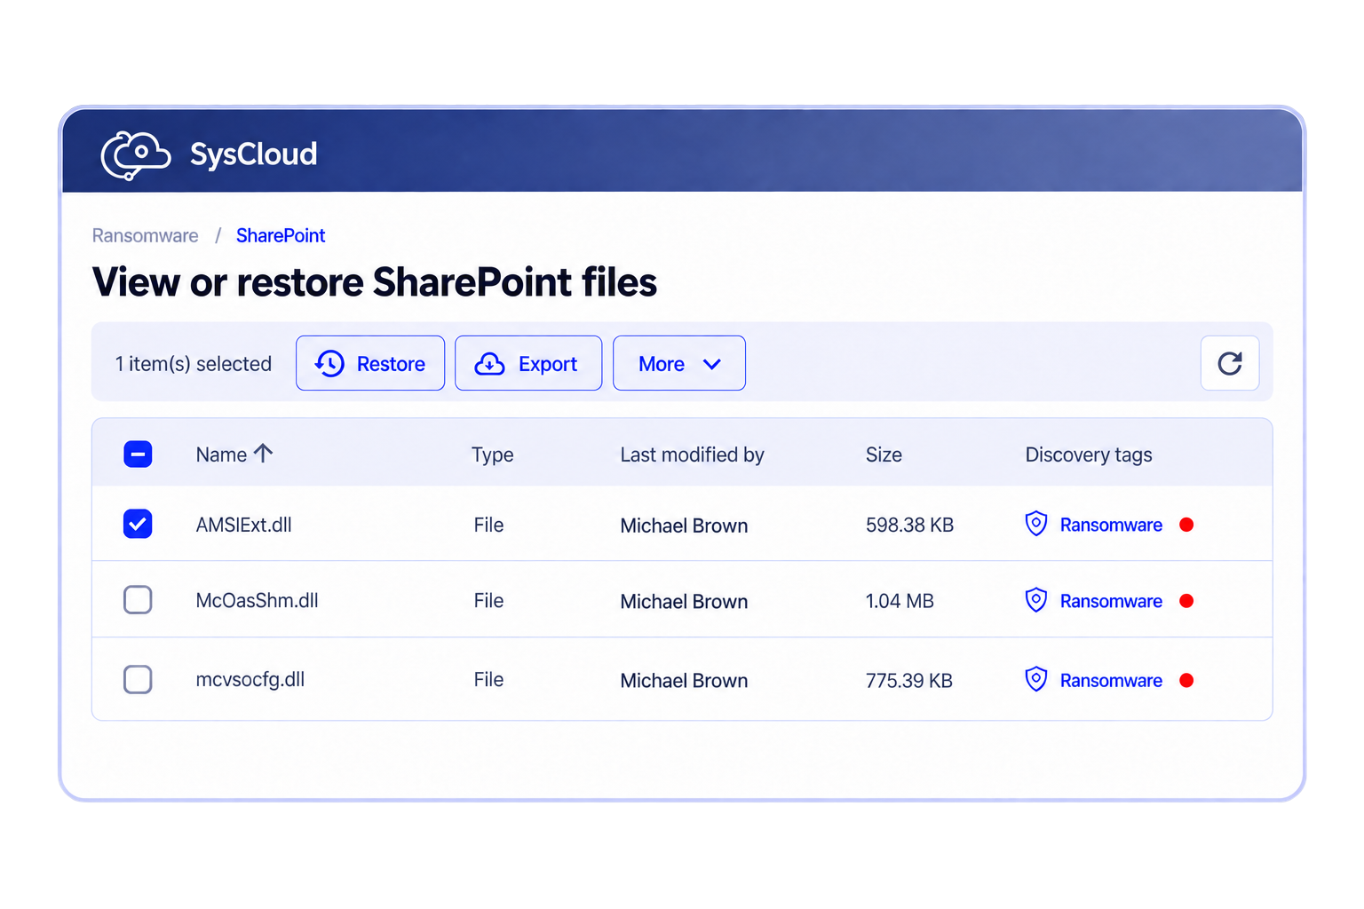This screenshot has height=909, width=1364.
Task: Click Michael Brown in the McOasShm.dll row
Action: 684,602
